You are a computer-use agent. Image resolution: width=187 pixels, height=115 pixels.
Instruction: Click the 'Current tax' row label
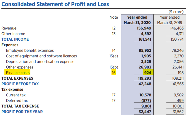click(16, 95)
